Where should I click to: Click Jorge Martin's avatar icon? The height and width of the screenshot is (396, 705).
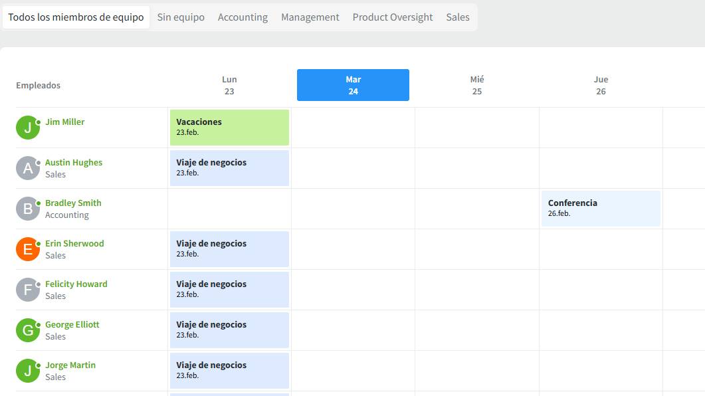coord(28,371)
